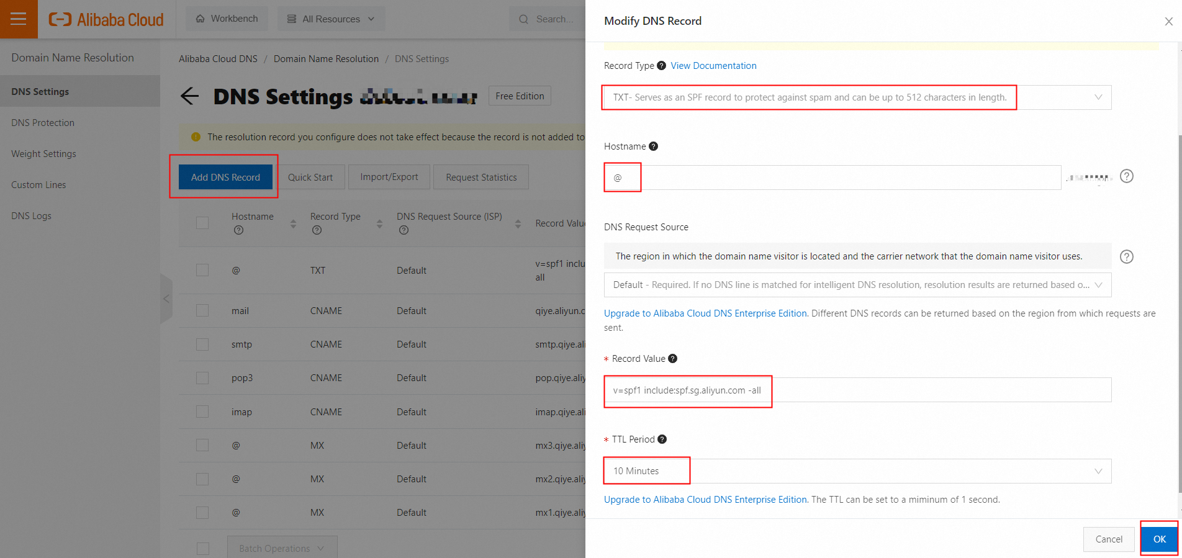Check the mx1 MX row checkbox
1182x558 pixels.
click(202, 513)
